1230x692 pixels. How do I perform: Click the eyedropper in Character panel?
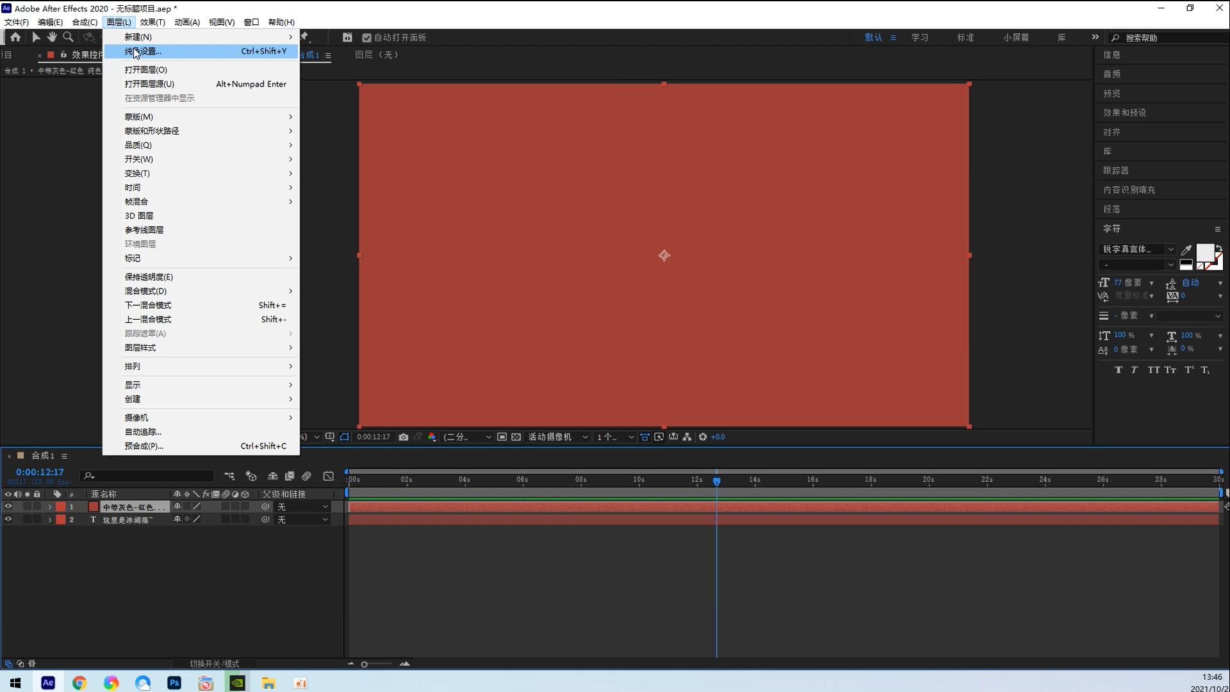point(1186,250)
